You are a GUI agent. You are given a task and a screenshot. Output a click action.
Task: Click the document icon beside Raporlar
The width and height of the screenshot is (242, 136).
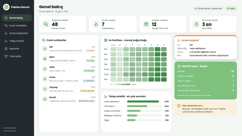coord(6,49)
